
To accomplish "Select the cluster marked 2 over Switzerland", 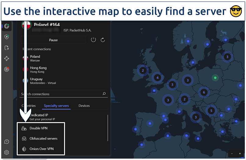I will click(x=184, y=99).
